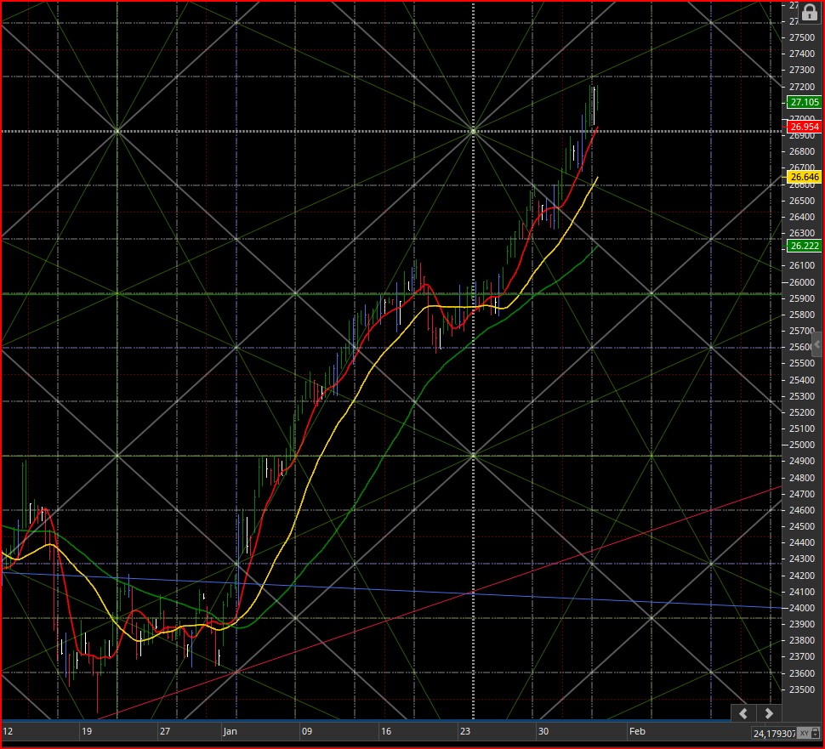
Task: Click the 27300 price axis label
Action: pos(802,70)
